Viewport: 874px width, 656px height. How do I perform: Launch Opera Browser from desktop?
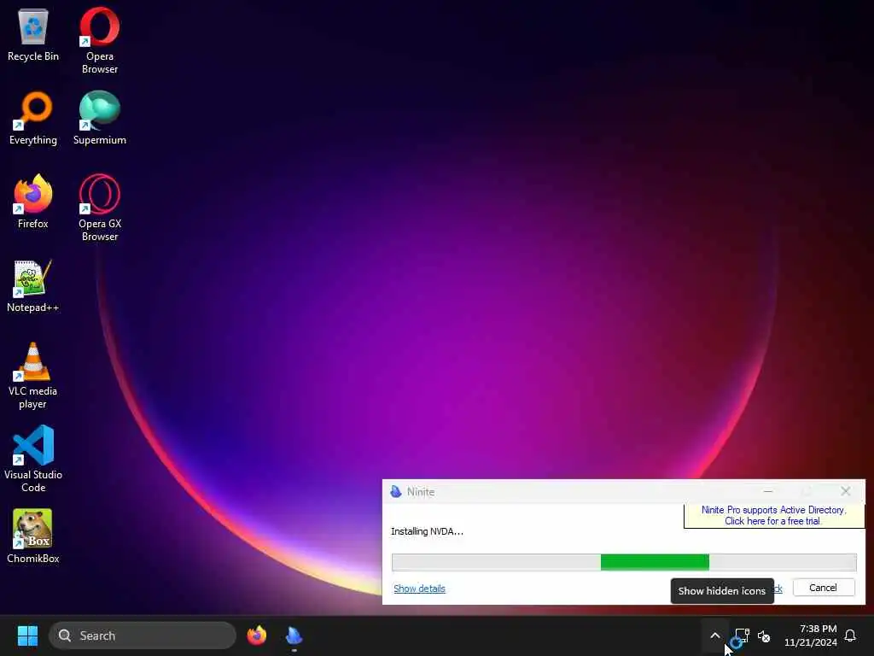click(x=100, y=41)
